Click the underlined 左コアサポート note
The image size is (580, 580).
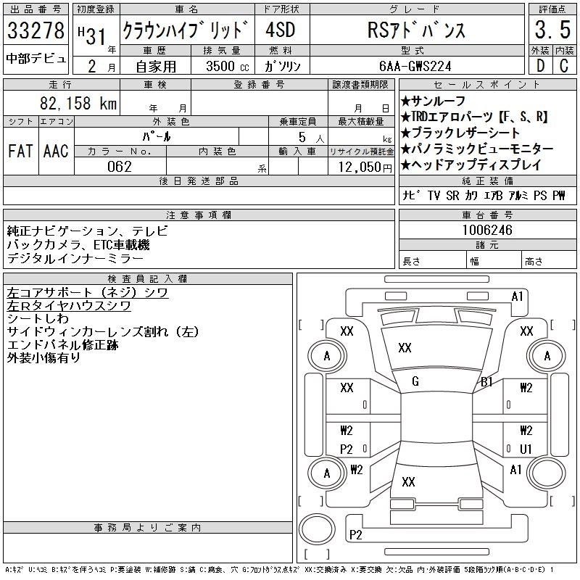click(87, 293)
